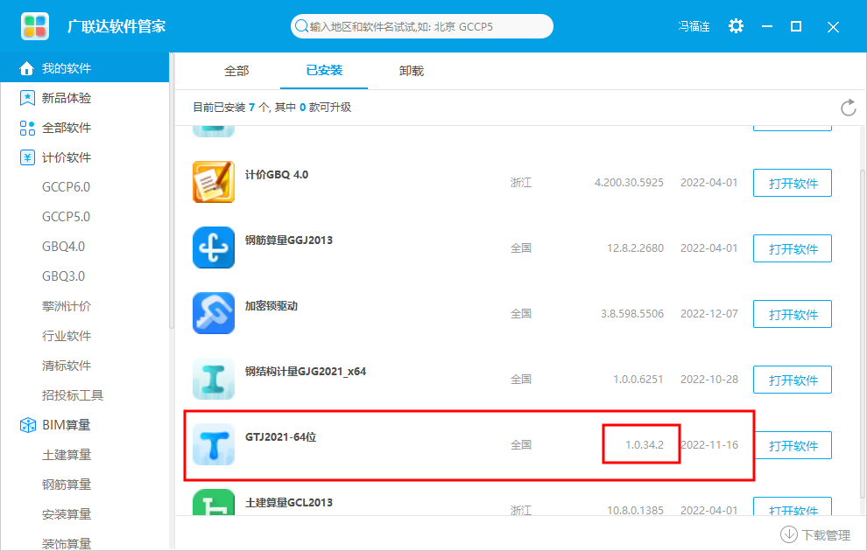This screenshot has height=551, width=867.
Task: Maximize the 广联达软件管家 window
Action: [796, 26]
